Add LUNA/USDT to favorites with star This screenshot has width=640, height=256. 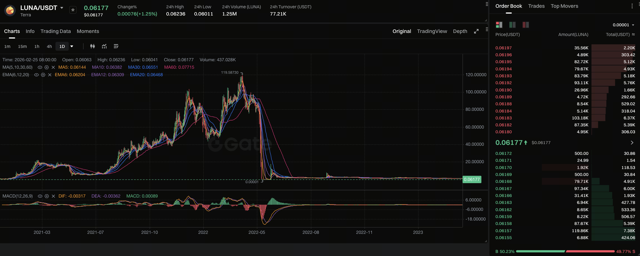(x=73, y=10)
